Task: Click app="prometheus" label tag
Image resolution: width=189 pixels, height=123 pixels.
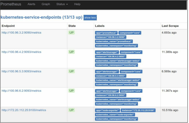Action: click(106, 33)
